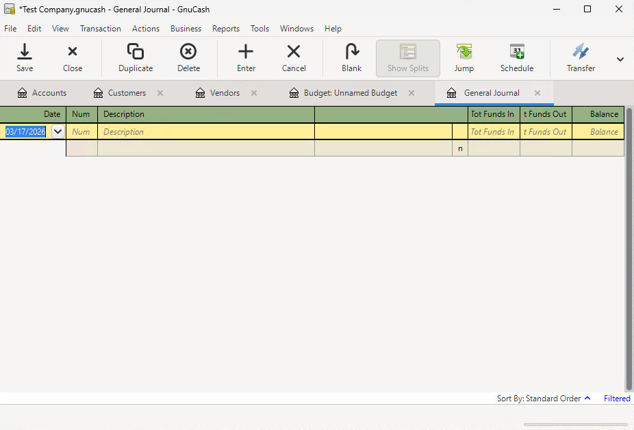Screen dimensions: 634x430
Task: Cancel the current transaction edit
Action: coord(294,57)
